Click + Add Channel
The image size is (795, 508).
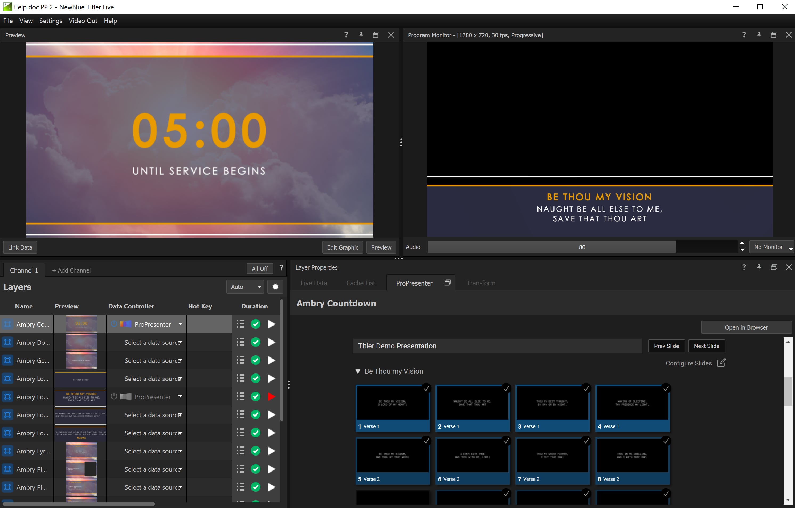click(x=71, y=270)
